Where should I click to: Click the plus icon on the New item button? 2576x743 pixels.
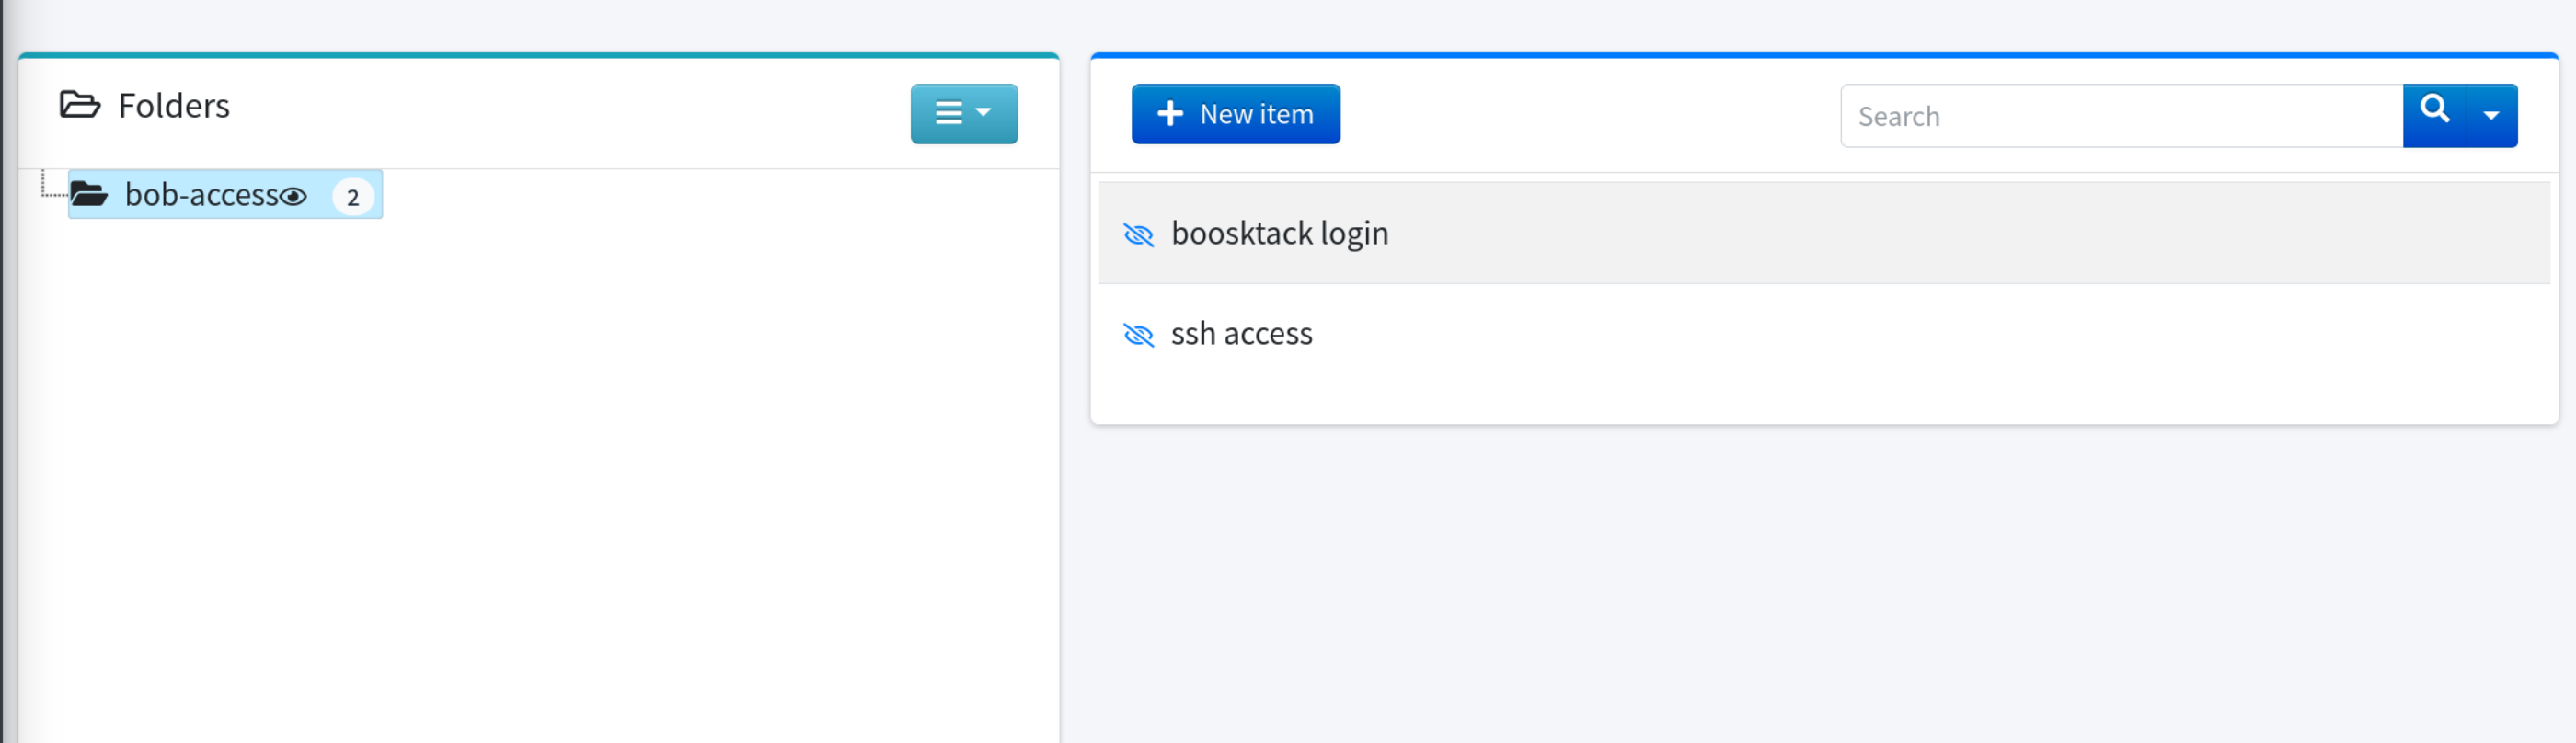pos(1169,115)
